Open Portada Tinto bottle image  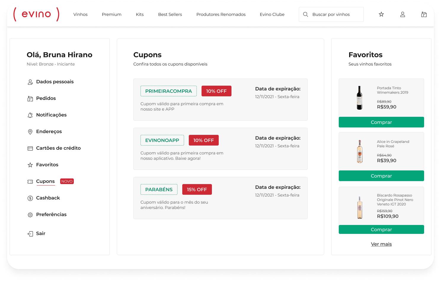[359, 98]
